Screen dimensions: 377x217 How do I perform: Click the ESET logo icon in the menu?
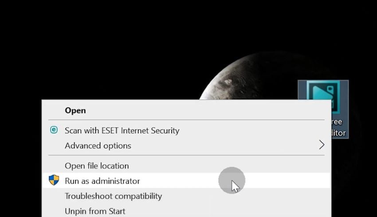pos(54,130)
